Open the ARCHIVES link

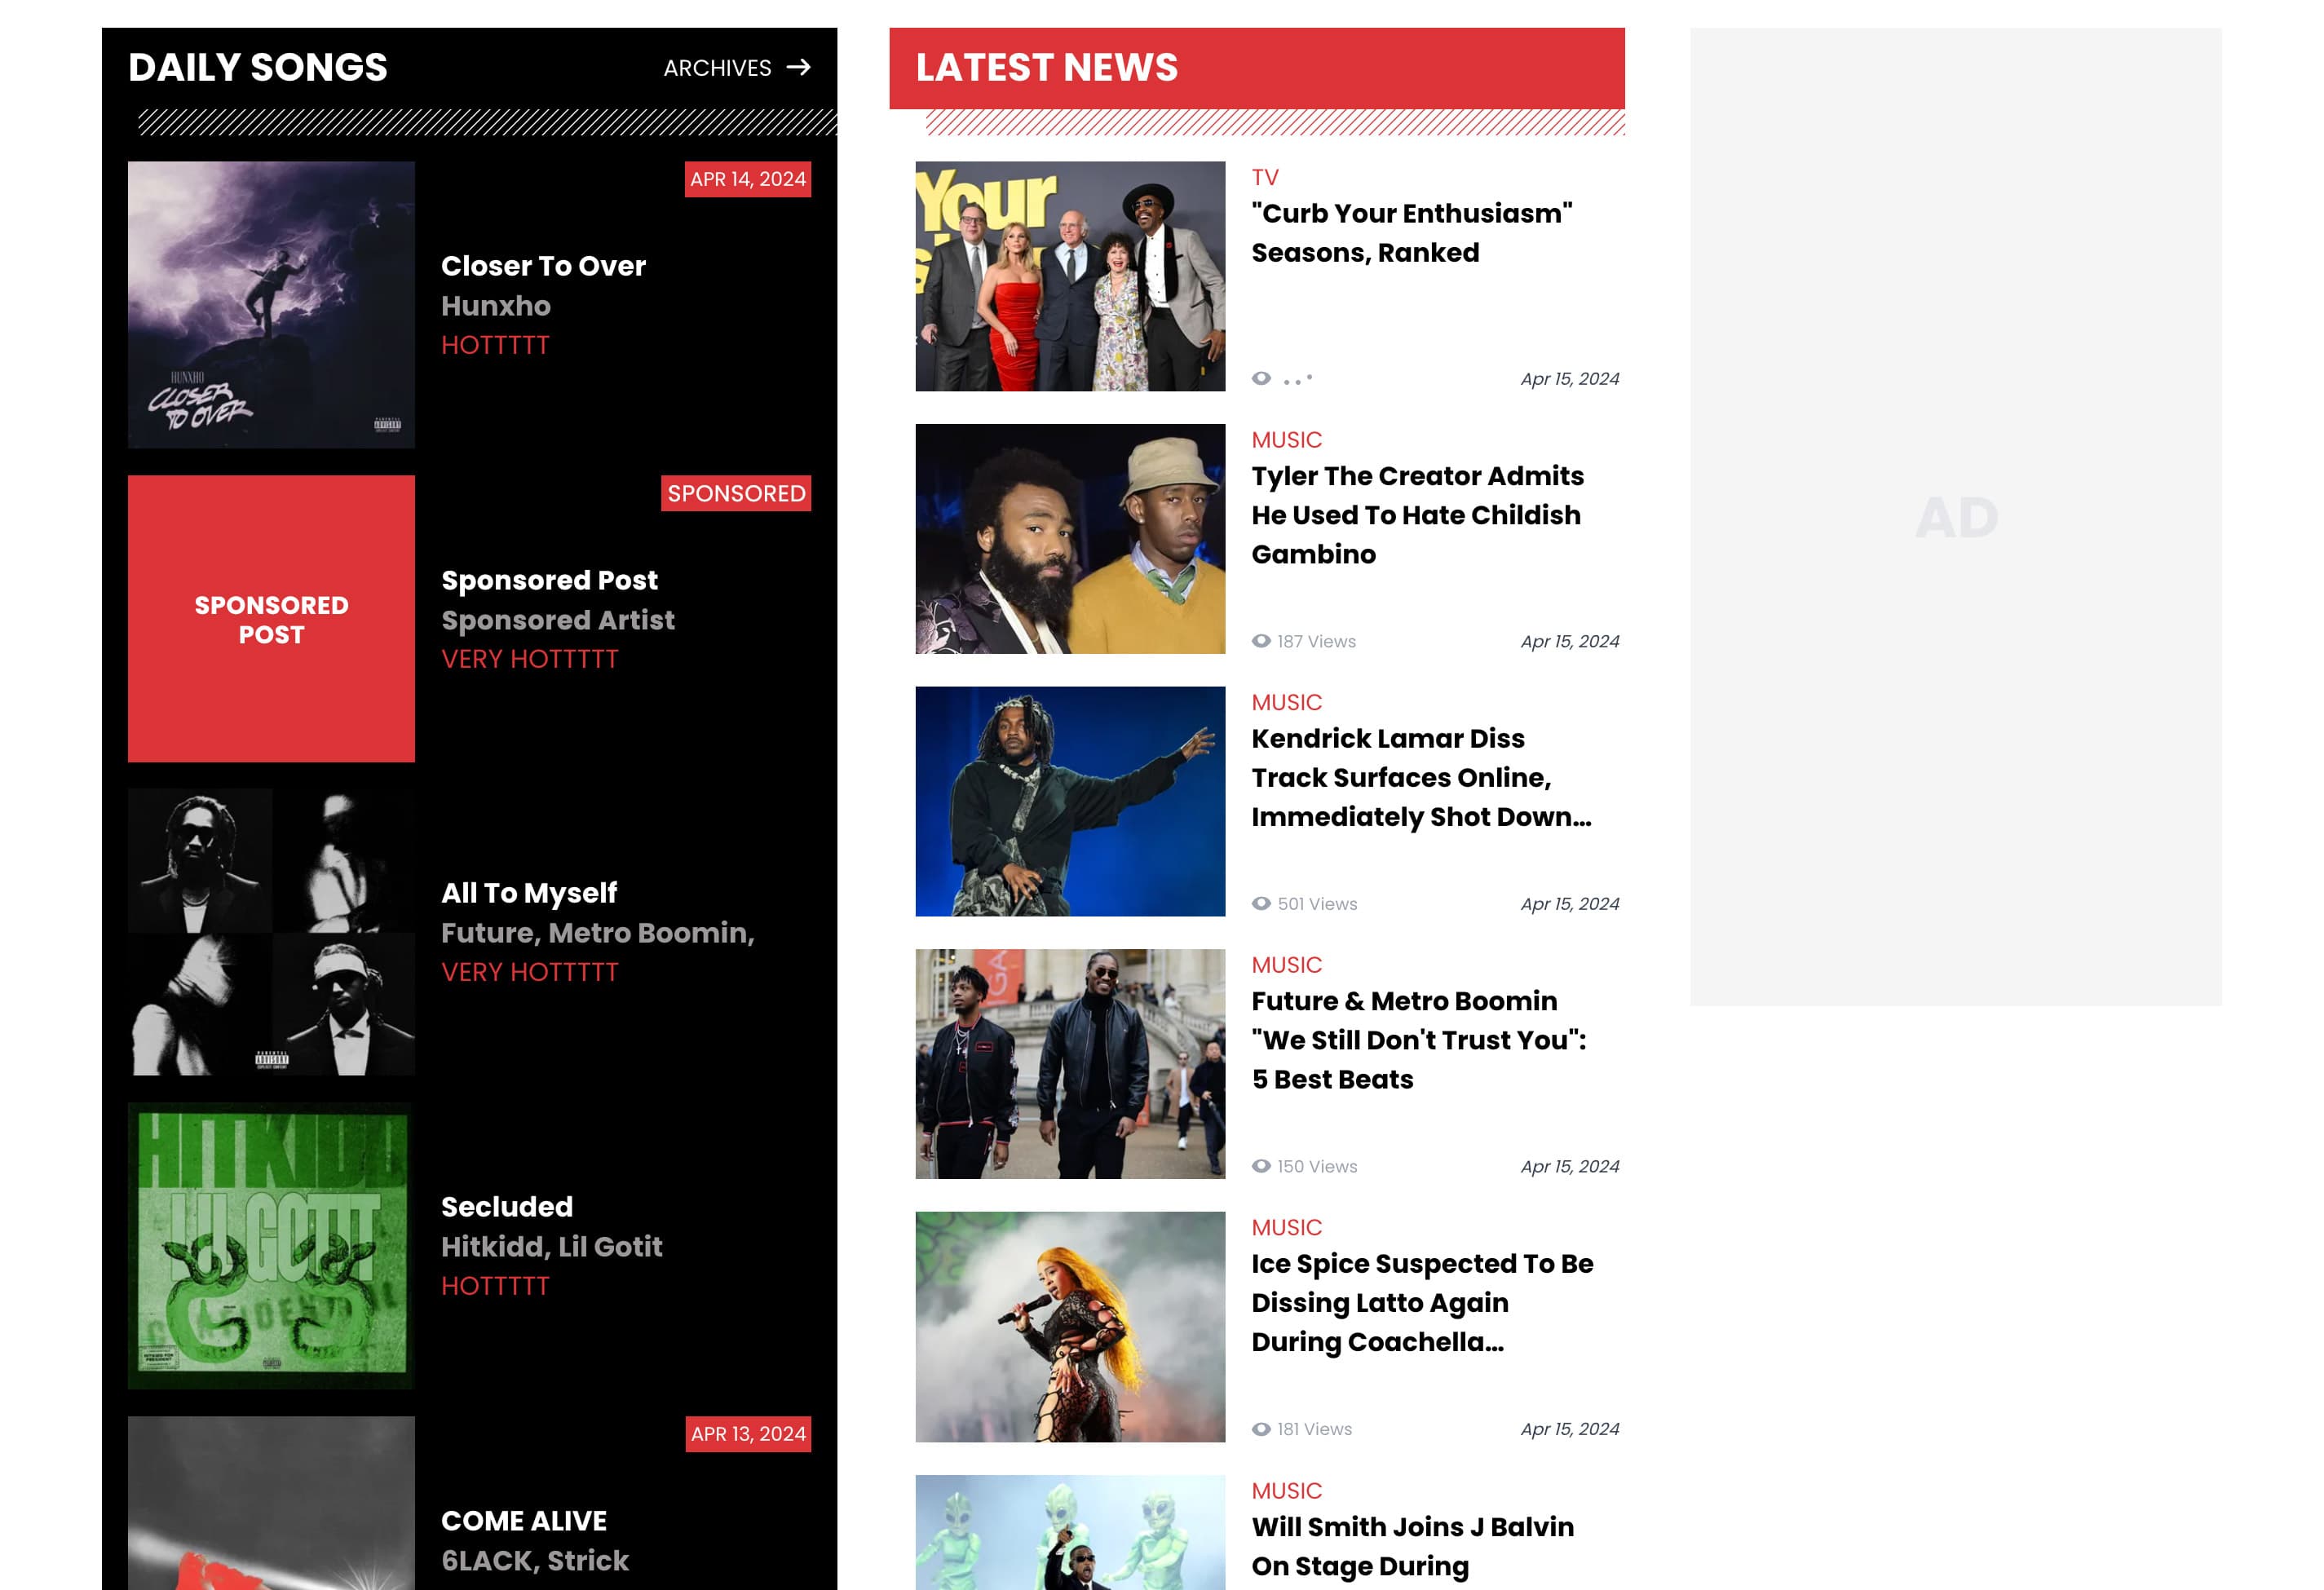tap(717, 68)
